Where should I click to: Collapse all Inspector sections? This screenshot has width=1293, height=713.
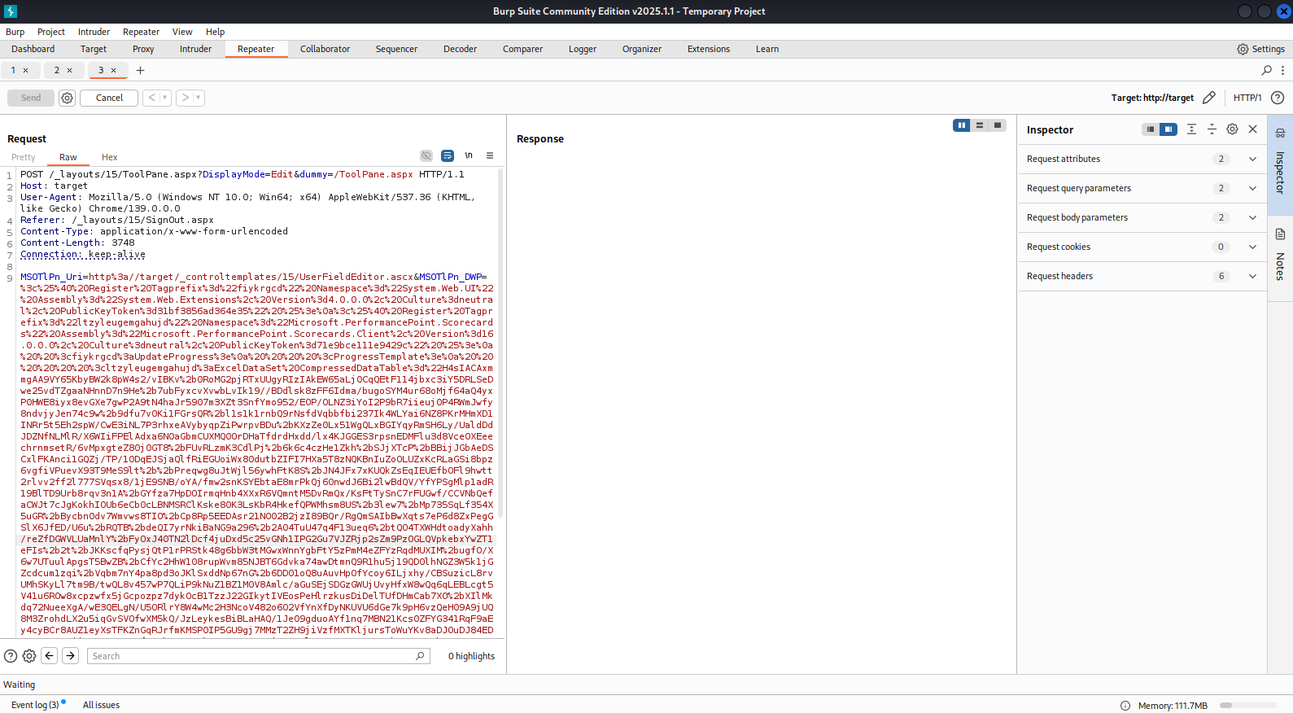pyautogui.click(x=1212, y=129)
